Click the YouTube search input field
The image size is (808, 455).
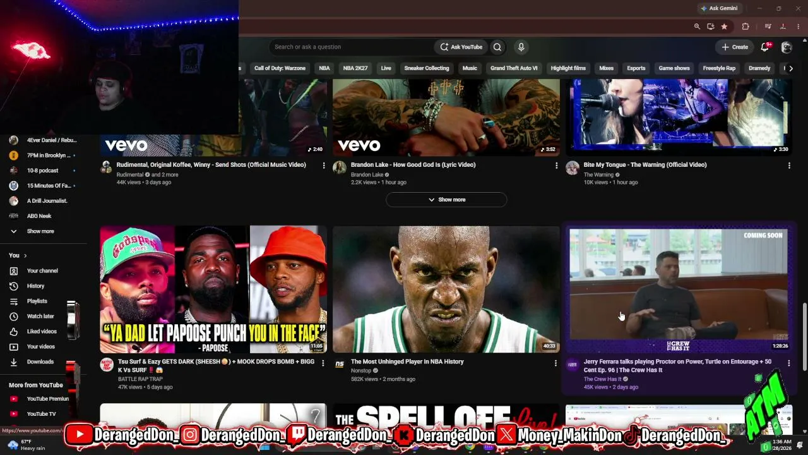click(350, 47)
